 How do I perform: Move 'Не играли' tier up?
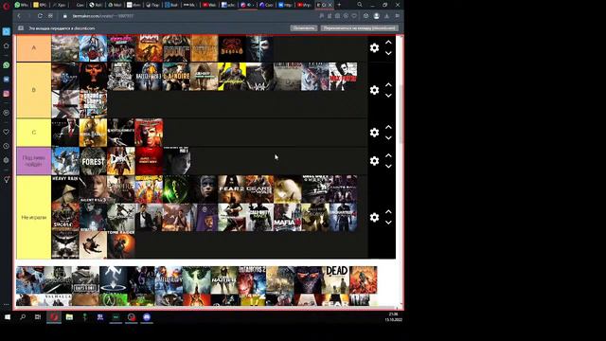pyautogui.click(x=388, y=212)
